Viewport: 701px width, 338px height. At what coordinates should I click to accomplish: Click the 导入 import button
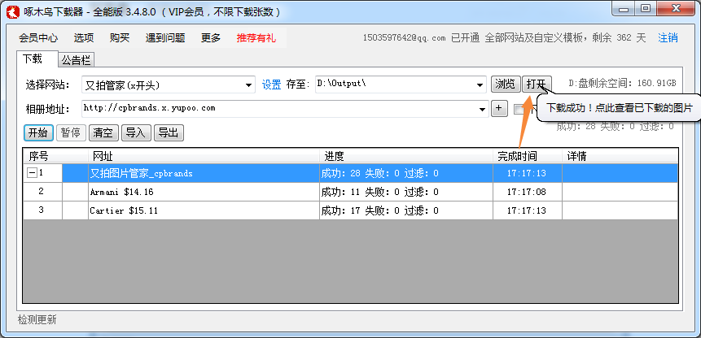tap(136, 133)
